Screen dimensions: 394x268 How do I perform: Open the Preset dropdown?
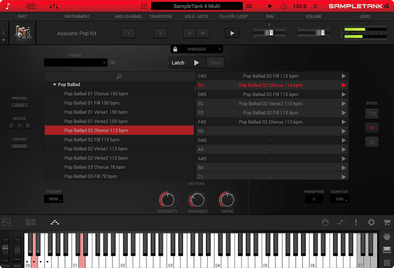[x=75, y=62]
